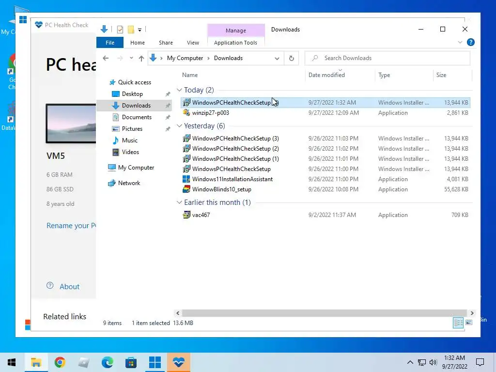The width and height of the screenshot is (496, 372).
Task: Switch to the View ribbon tab
Action: point(193,43)
